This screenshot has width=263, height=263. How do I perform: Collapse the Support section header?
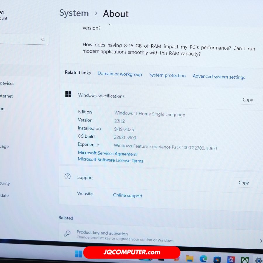[x=161, y=180]
